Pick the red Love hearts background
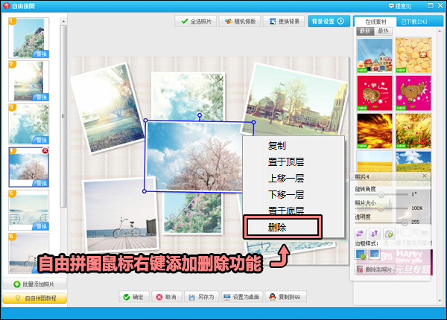Image resolution: width=447 pixels, height=320 pixels. pyautogui.click(x=375, y=93)
